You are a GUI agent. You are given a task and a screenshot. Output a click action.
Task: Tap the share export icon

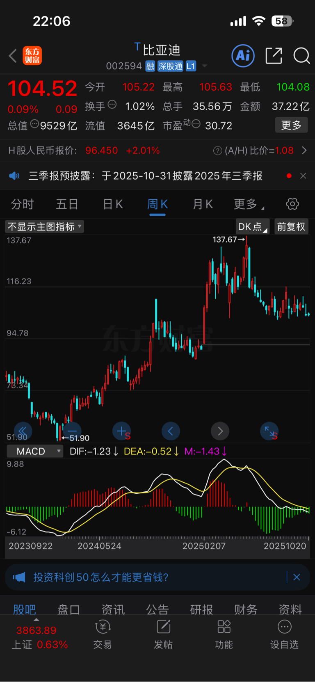pos(274,56)
